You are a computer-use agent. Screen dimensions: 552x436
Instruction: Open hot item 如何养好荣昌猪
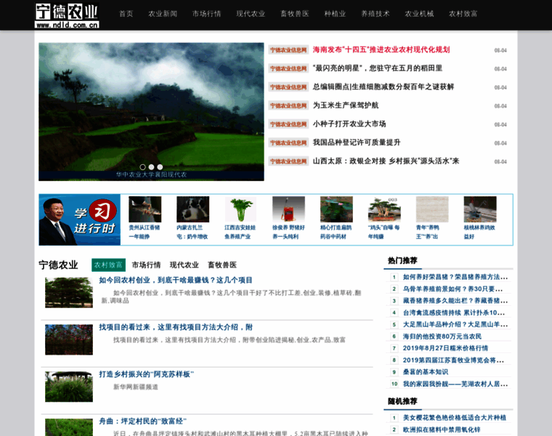[455, 277]
